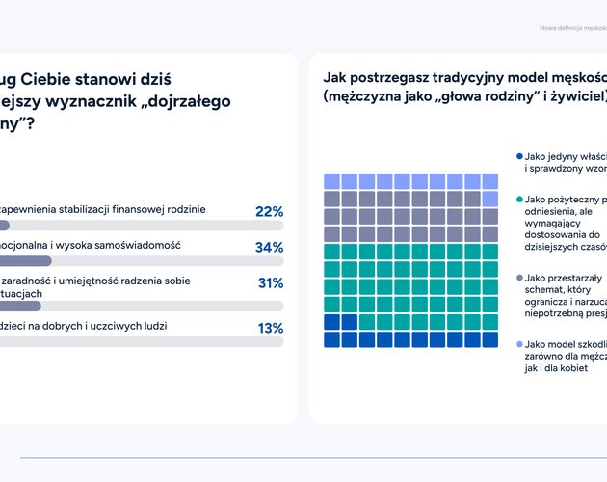This screenshot has width=607, height=482.
Task: Click the dark blue legend dot 'Jako jedyny właściwy'
Action: click(520, 156)
